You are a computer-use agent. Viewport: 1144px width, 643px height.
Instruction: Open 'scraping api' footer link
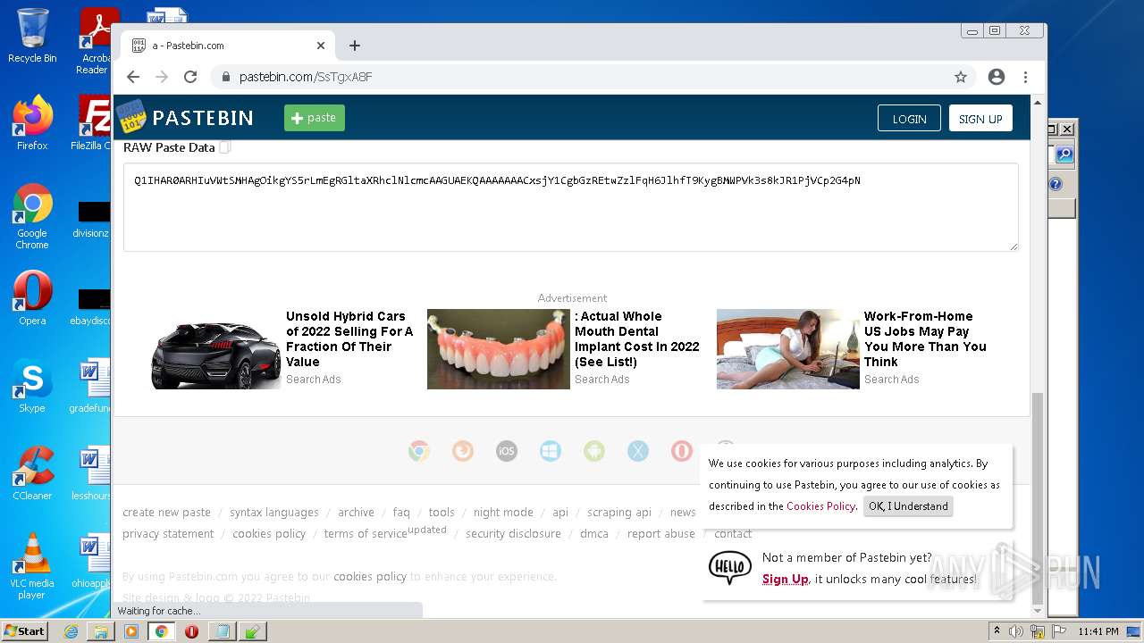619,513
